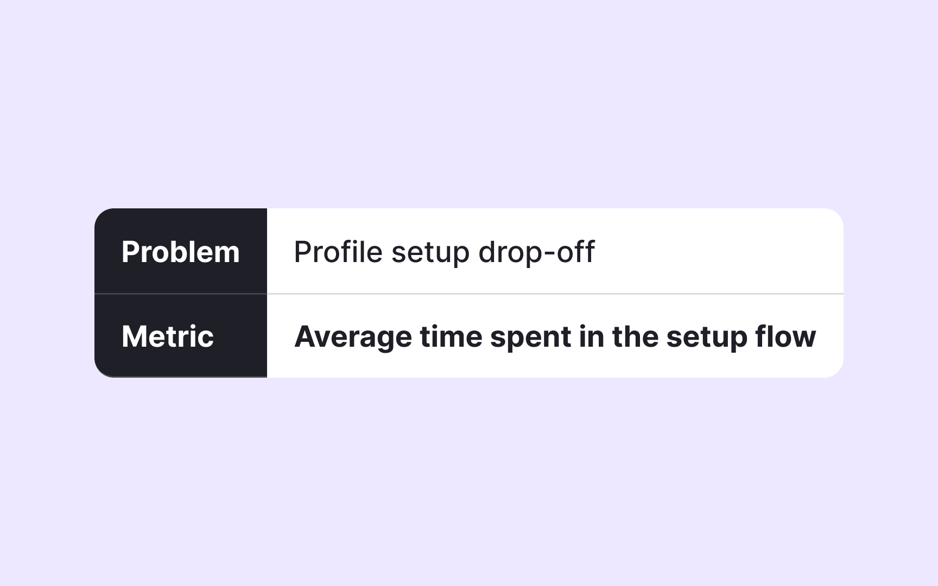Click the rounded top-left corner of the dark column
The width and height of the screenshot is (938, 586).
103,216
